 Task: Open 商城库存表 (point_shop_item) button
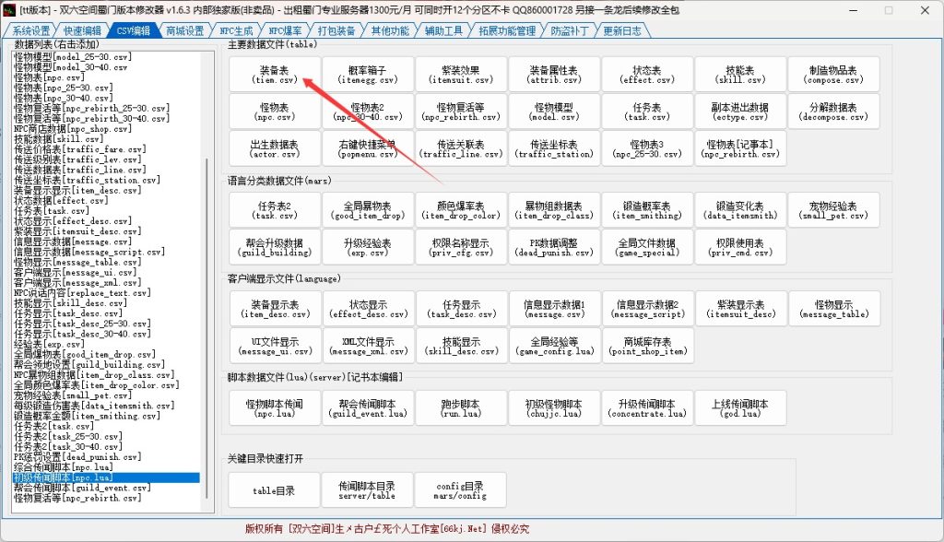[x=648, y=346]
